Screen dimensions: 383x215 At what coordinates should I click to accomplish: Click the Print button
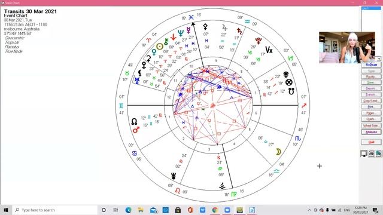click(371, 107)
